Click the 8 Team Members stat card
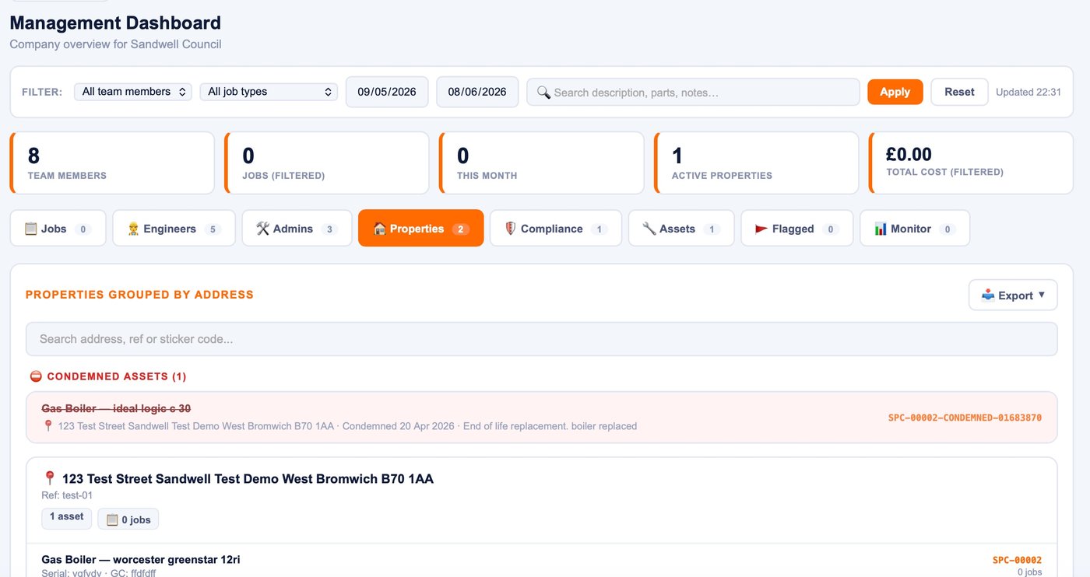 (112, 163)
